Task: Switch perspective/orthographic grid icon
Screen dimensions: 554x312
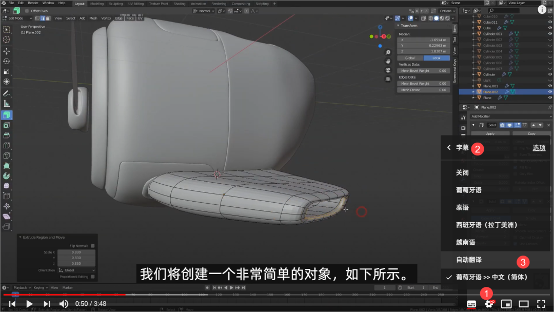Action: tap(388, 79)
